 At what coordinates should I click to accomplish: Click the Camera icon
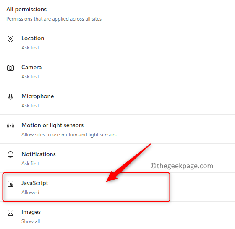click(x=10, y=68)
